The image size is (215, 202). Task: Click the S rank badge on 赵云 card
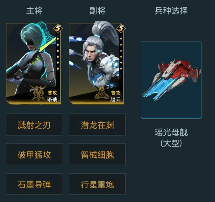point(121,29)
